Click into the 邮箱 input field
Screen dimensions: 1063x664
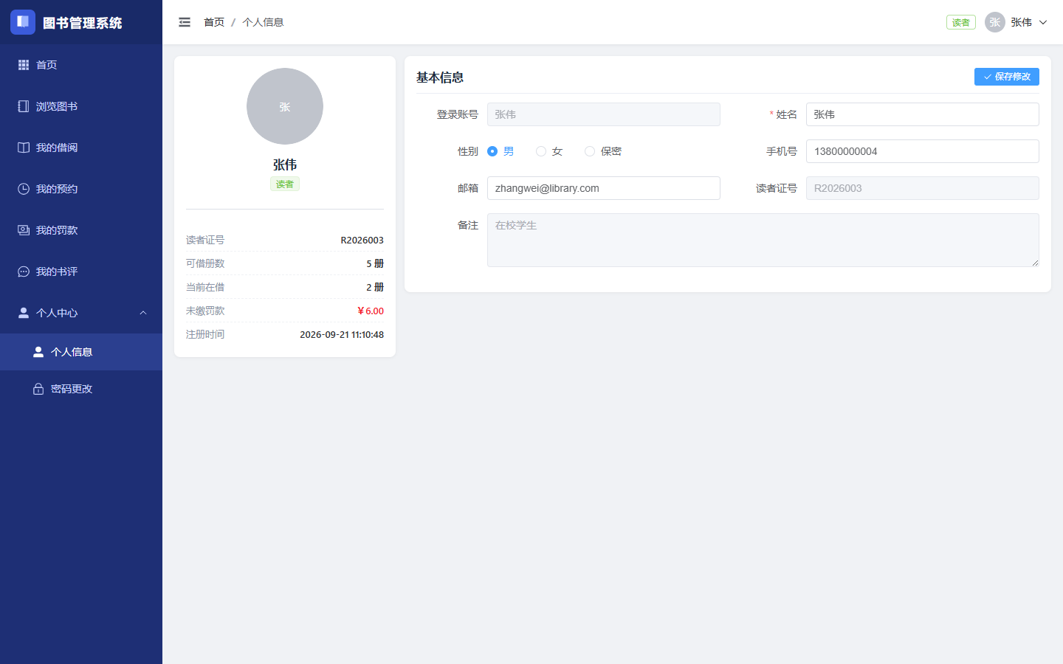604,188
